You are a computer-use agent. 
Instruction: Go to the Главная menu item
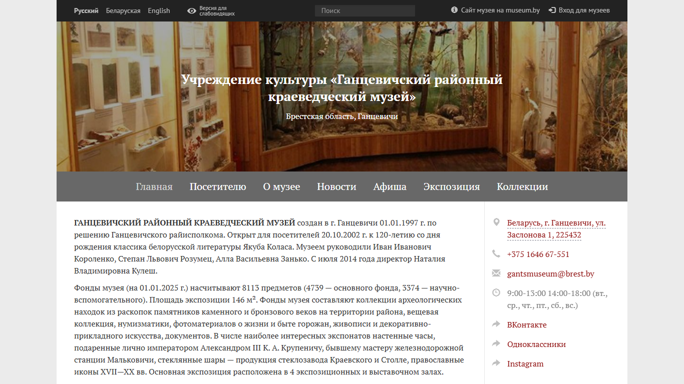154,186
